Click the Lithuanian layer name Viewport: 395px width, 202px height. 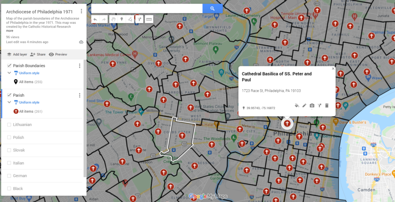click(22, 125)
